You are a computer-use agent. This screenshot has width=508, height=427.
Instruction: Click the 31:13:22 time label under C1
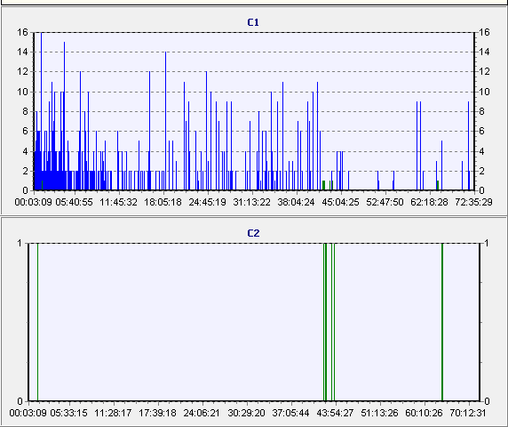click(x=251, y=202)
